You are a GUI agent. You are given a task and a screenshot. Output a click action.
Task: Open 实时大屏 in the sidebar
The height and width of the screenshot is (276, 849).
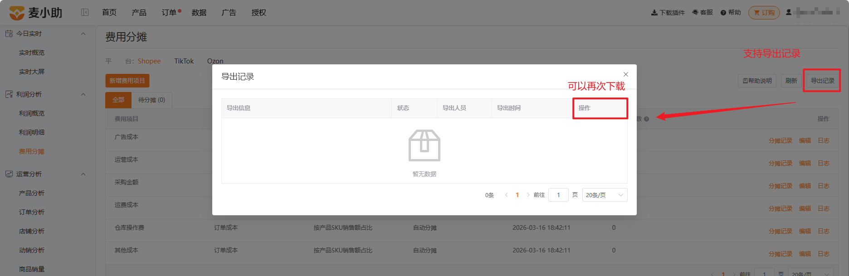32,72
